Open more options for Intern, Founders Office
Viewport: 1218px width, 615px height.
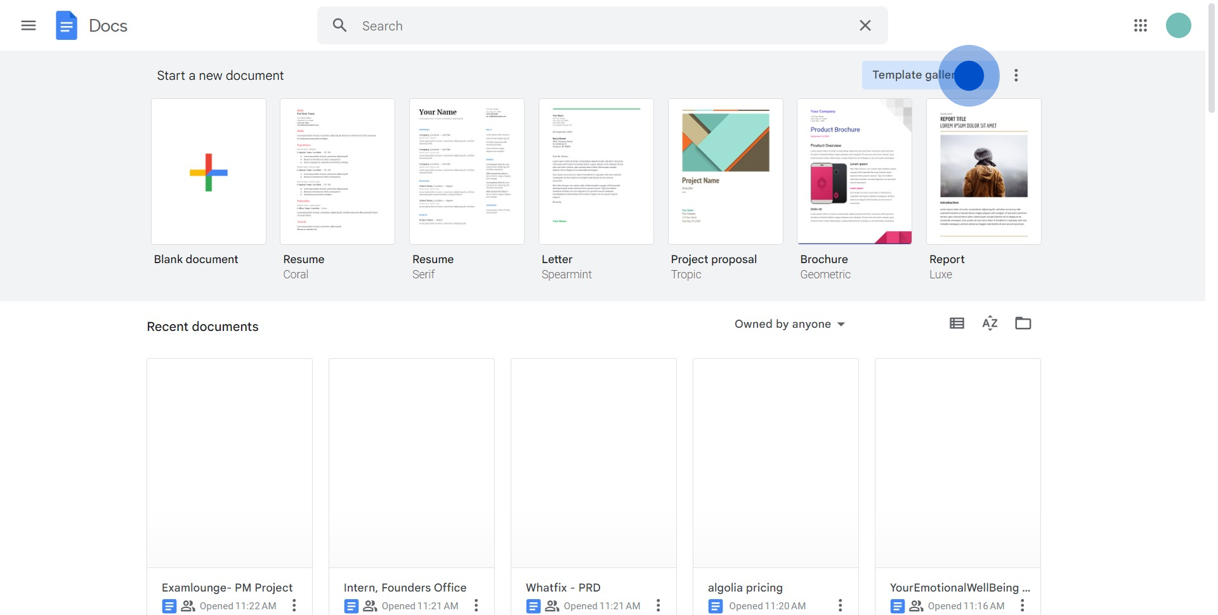[x=476, y=605]
